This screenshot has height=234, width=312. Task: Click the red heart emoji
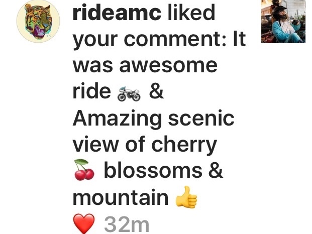[84, 223]
